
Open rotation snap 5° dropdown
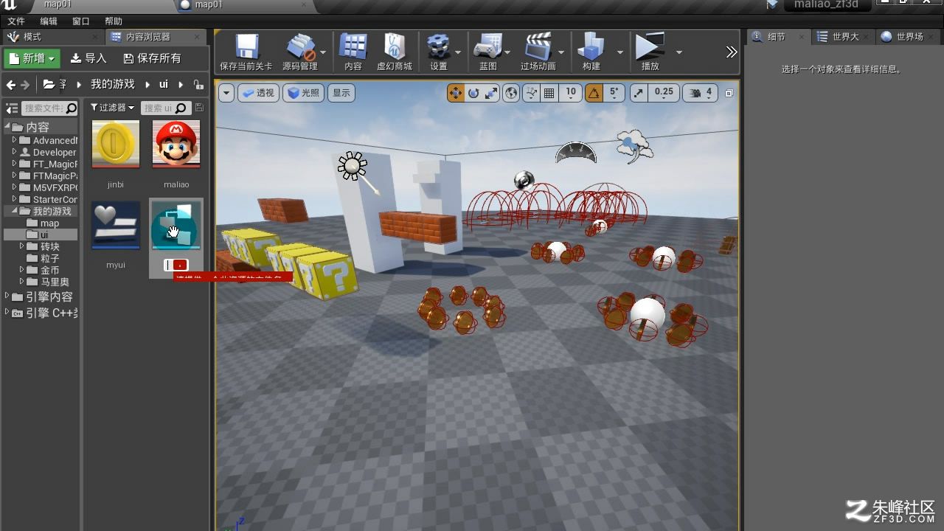(x=614, y=93)
